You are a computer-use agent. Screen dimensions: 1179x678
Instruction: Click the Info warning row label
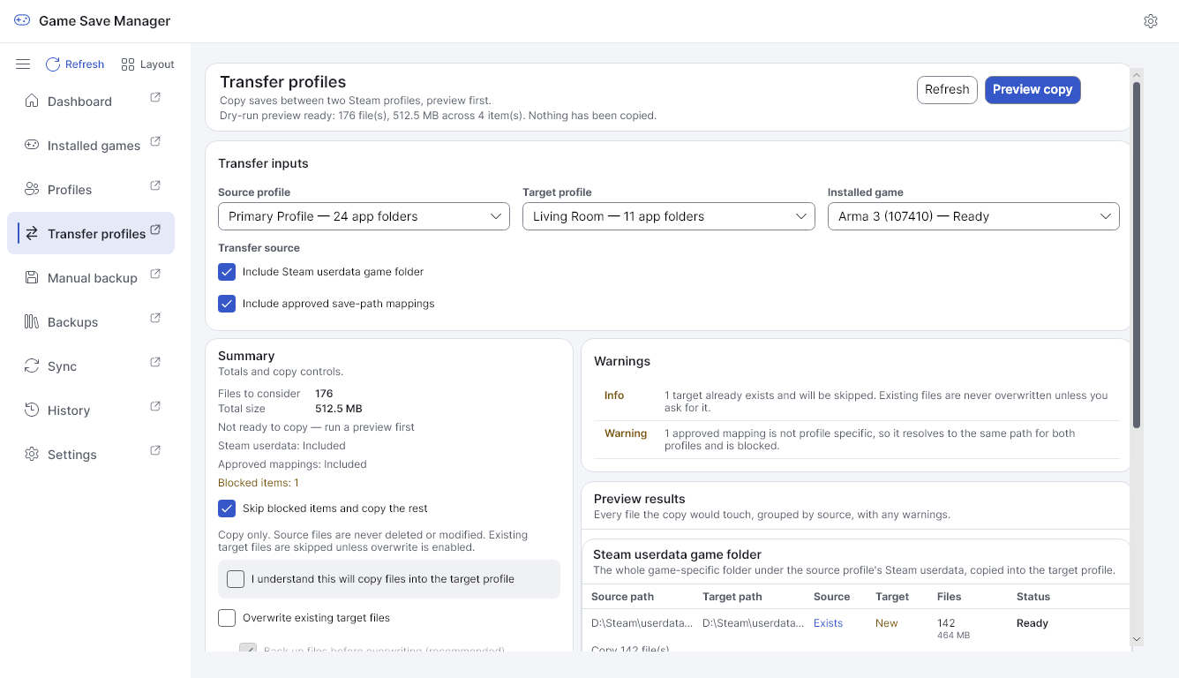[x=614, y=395]
